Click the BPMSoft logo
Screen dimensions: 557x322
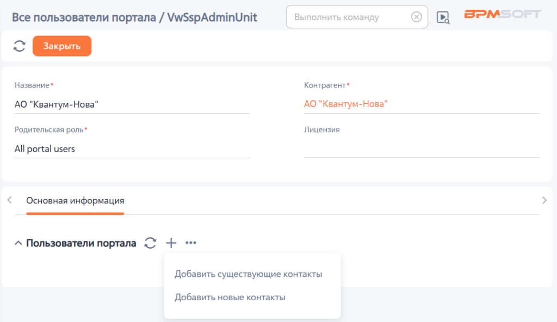click(503, 14)
